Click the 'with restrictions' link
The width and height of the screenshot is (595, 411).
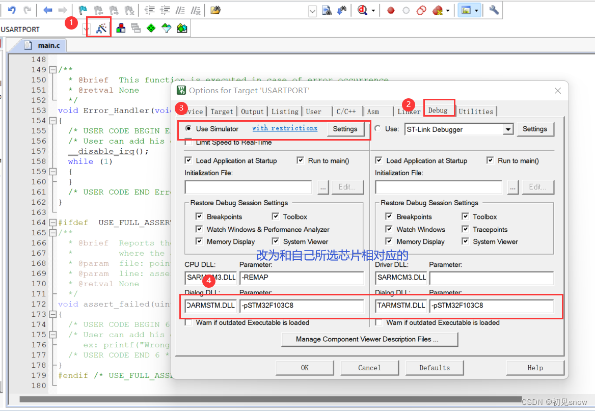(285, 128)
